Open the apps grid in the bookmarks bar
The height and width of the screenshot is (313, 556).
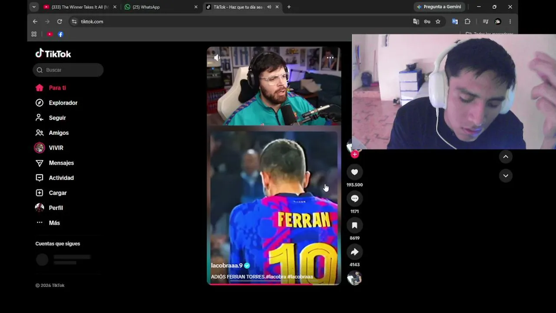34,34
